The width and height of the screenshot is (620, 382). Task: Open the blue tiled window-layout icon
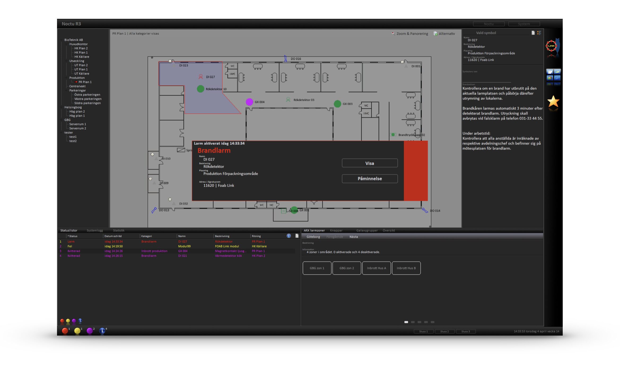[x=553, y=75]
